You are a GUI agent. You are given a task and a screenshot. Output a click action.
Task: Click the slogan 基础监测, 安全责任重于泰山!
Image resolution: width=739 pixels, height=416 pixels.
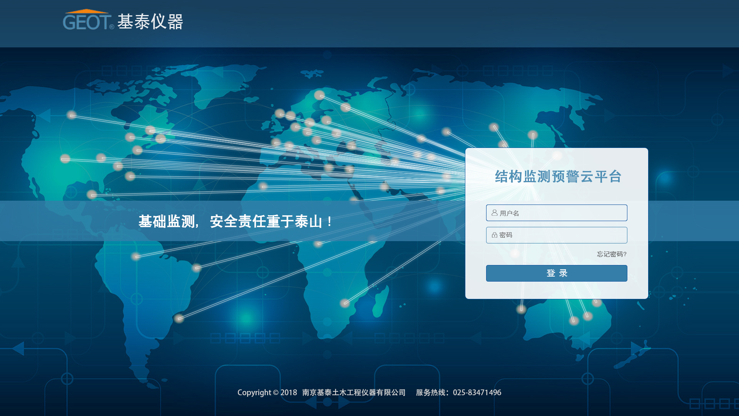pyautogui.click(x=236, y=221)
